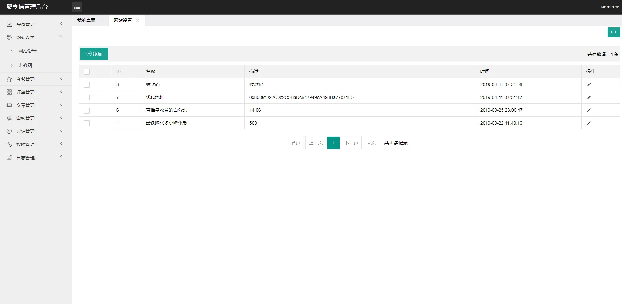Go to 下一页 in pagination

point(351,143)
